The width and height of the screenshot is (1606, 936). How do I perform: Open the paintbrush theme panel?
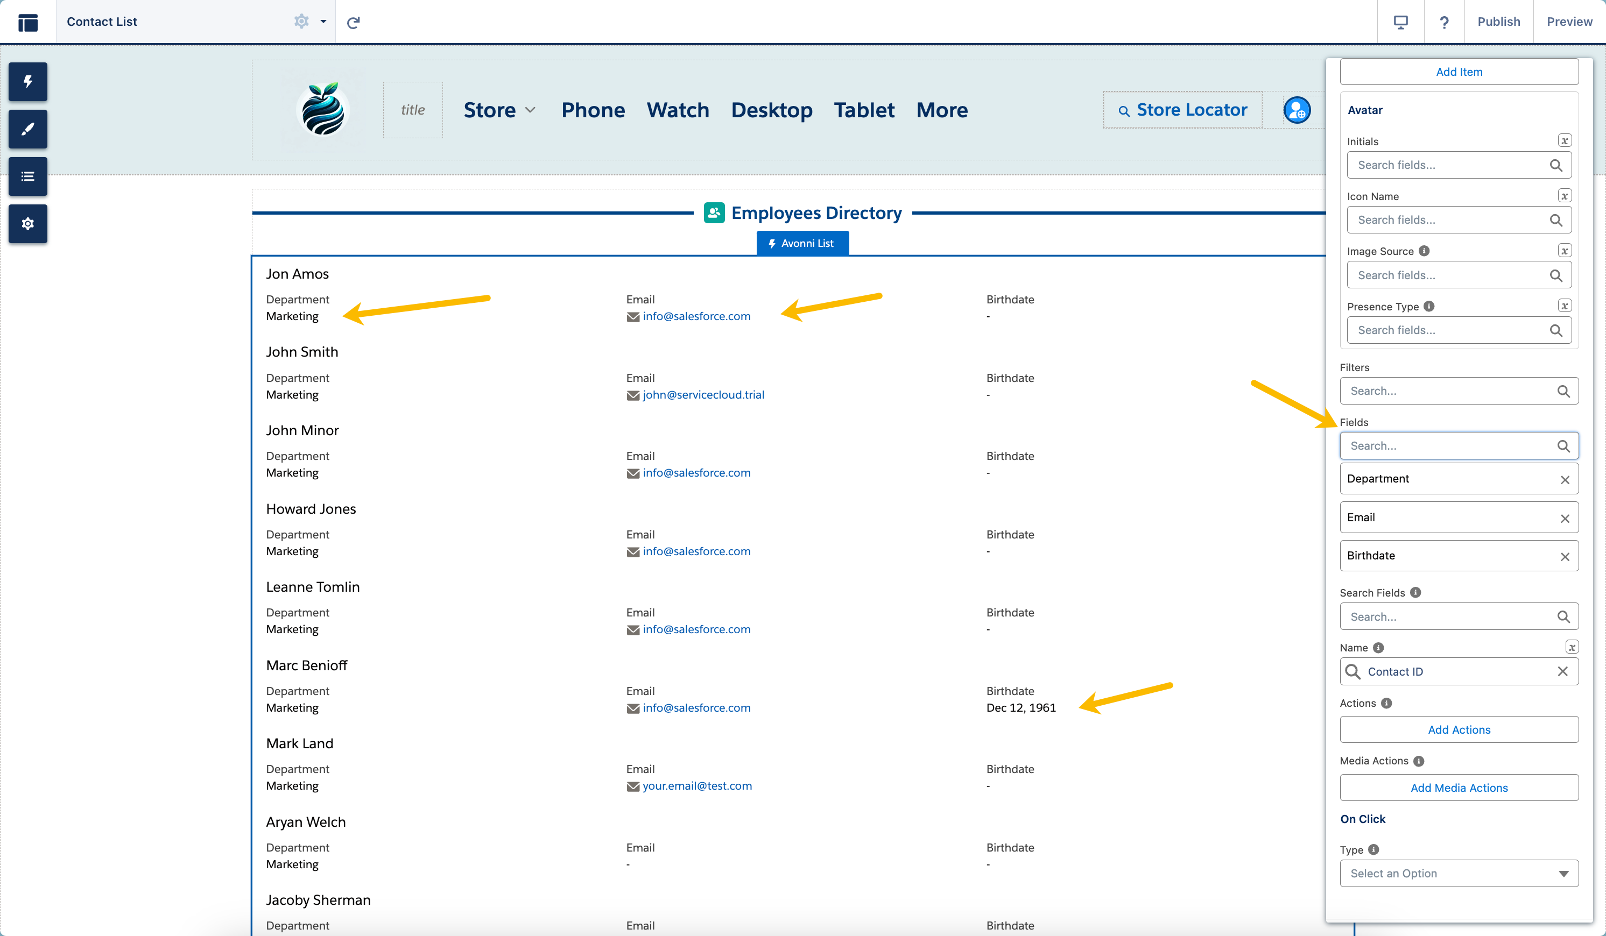[27, 129]
